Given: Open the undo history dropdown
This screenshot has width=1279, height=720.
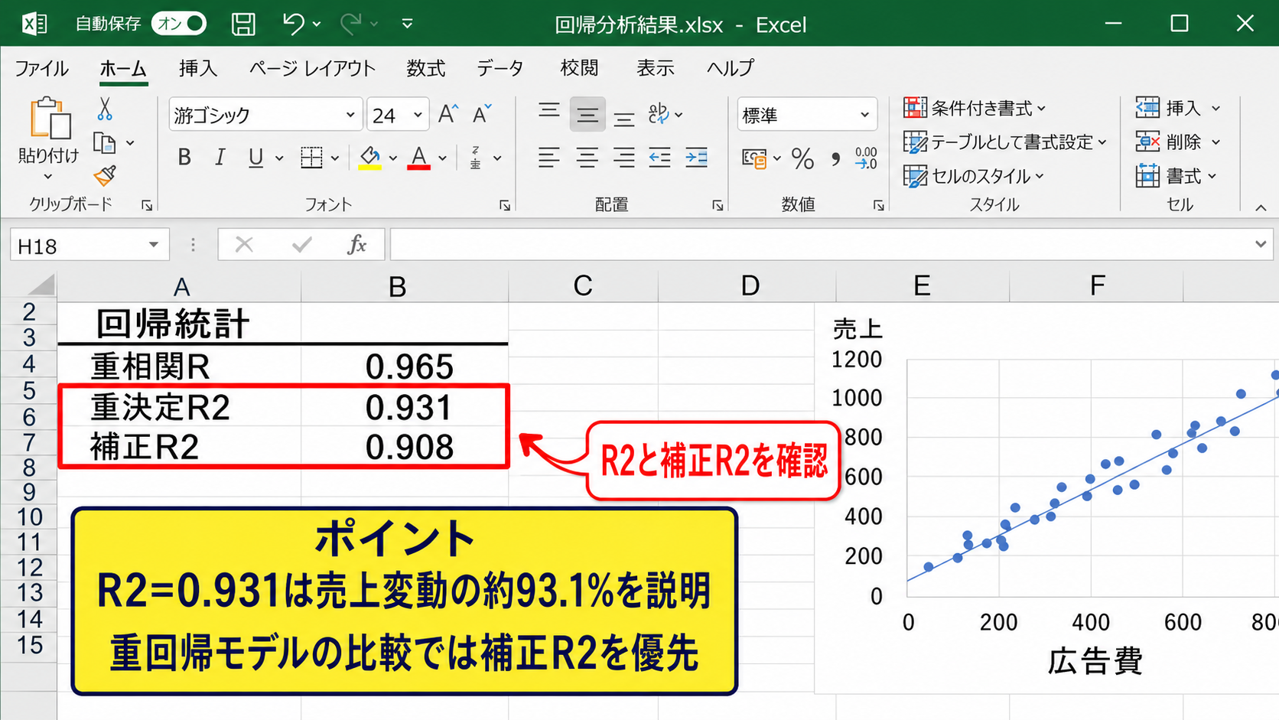Looking at the screenshot, I should [x=317, y=24].
